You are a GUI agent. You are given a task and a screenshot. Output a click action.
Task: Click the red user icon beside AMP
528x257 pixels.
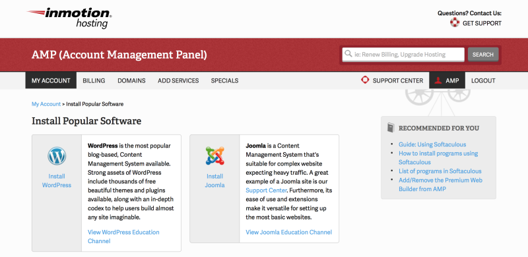(x=438, y=80)
